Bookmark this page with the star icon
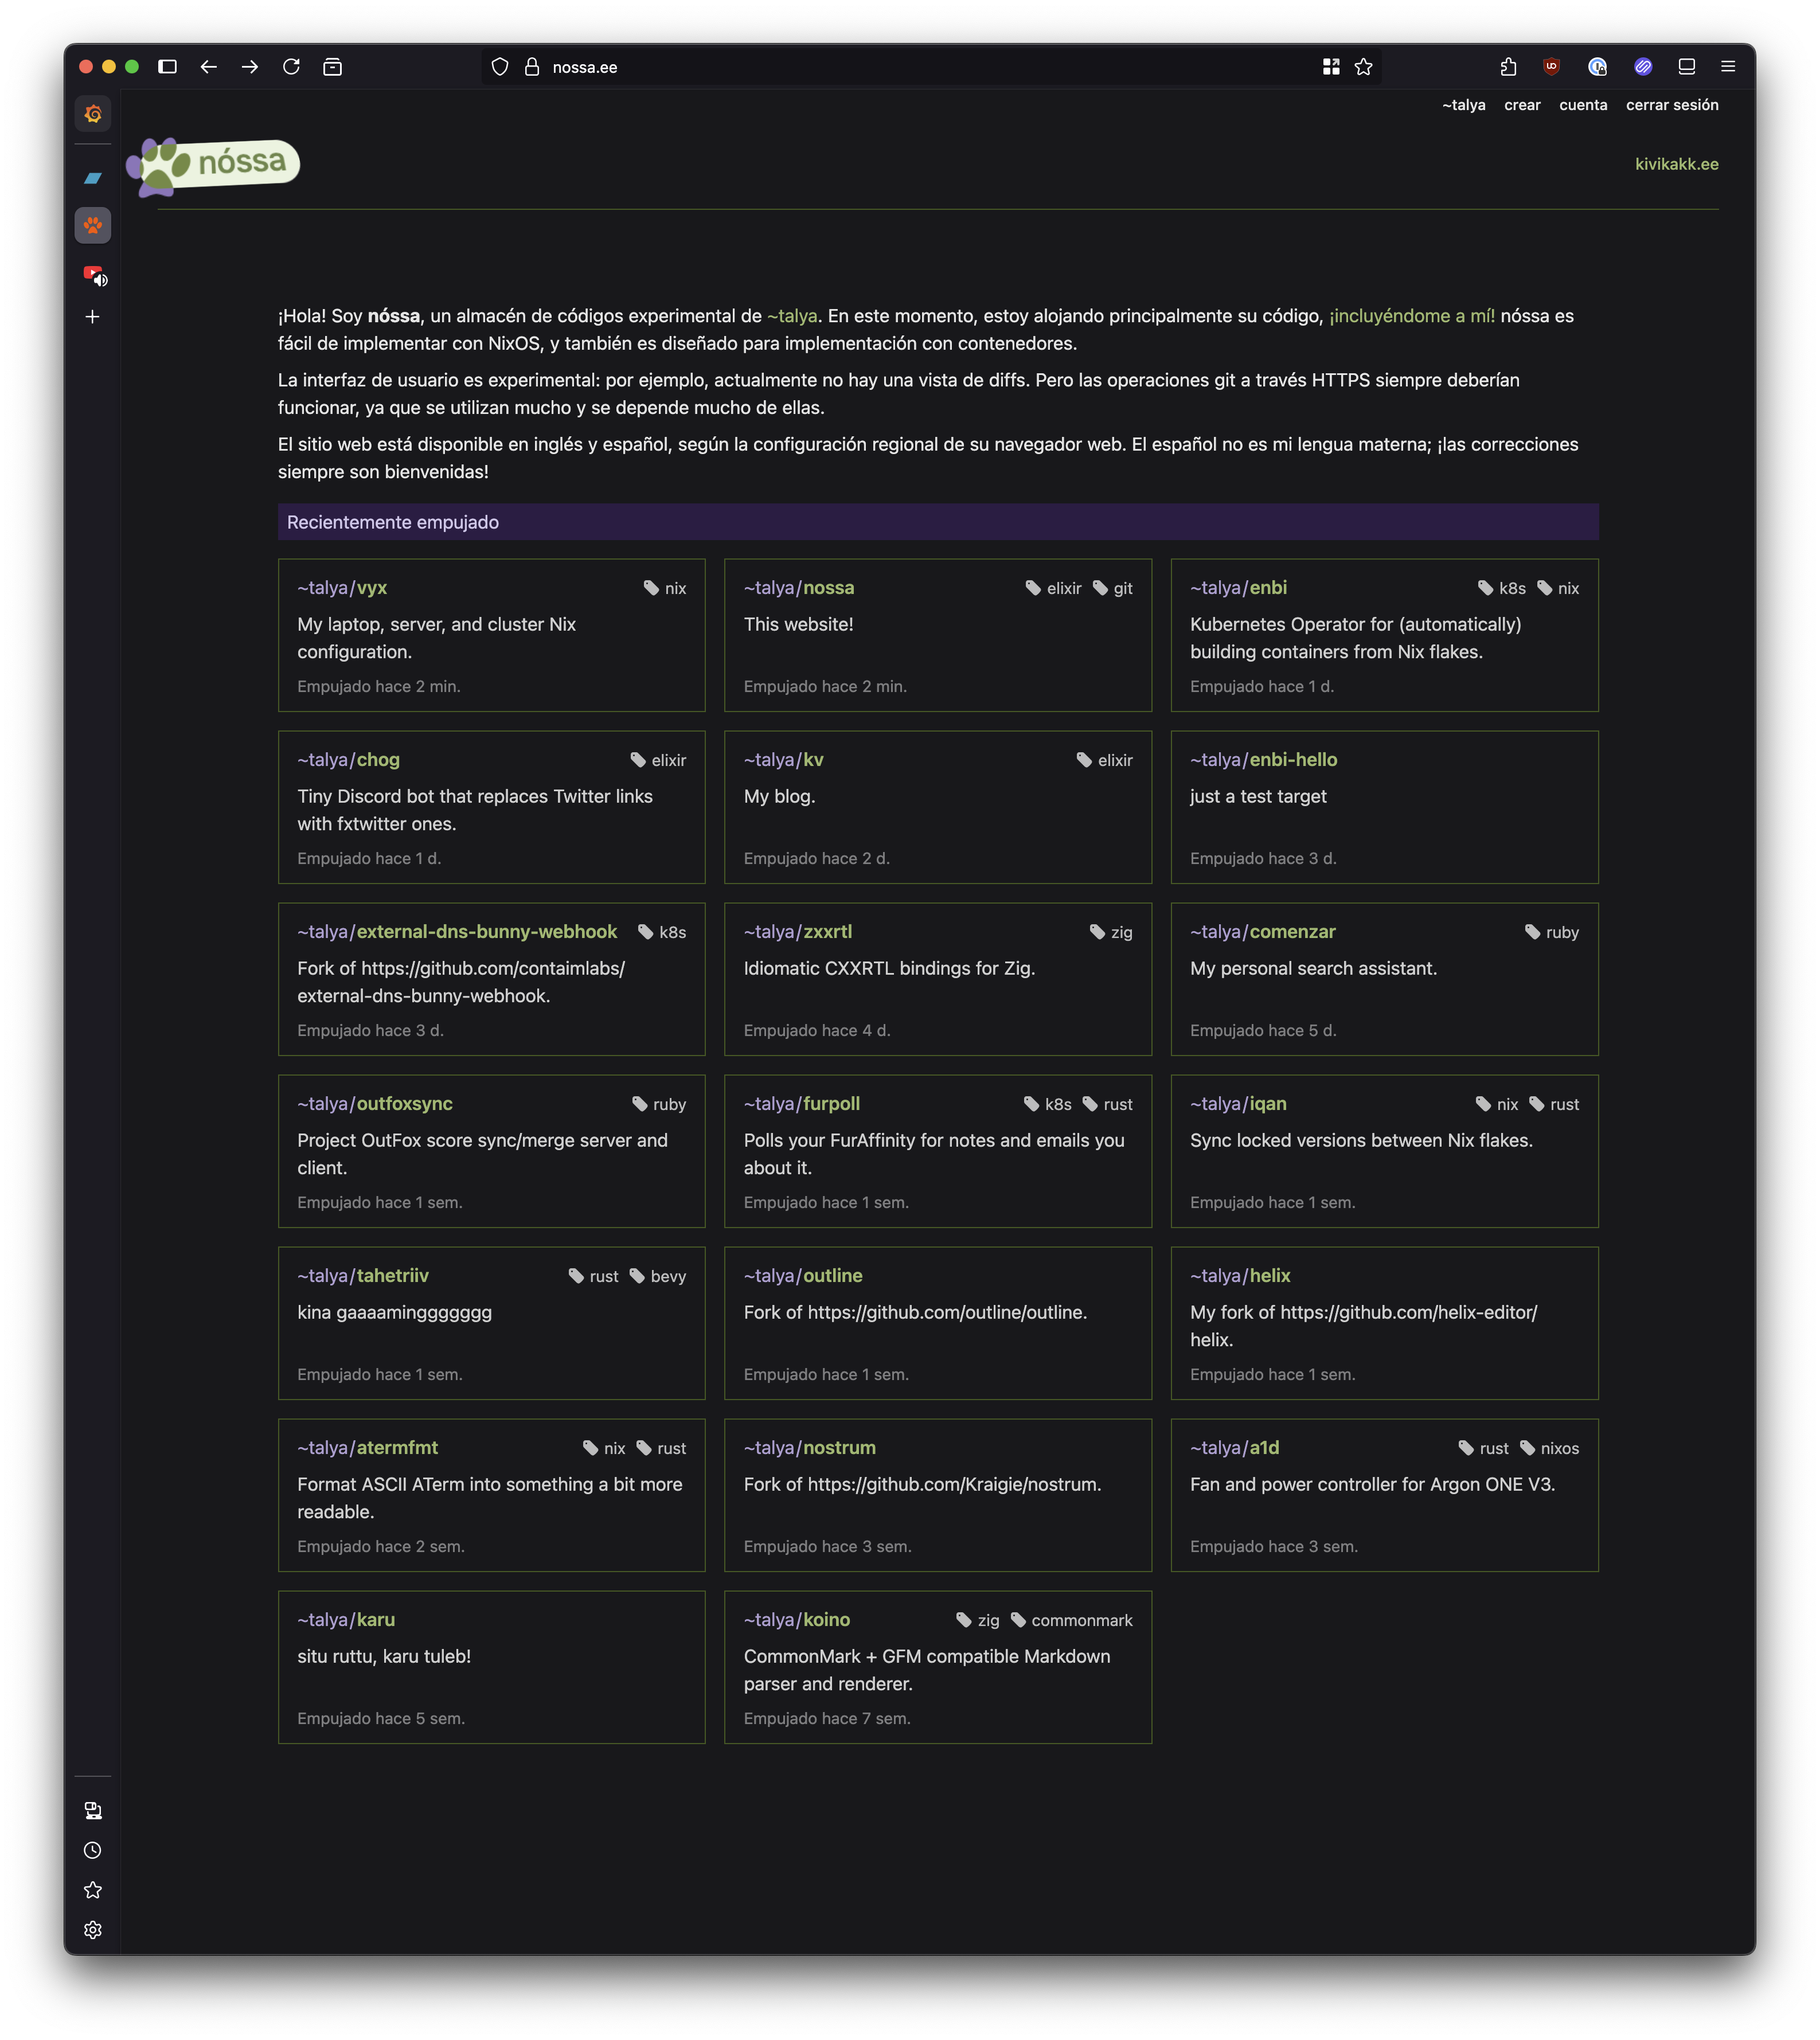1820x2040 pixels. [1363, 67]
